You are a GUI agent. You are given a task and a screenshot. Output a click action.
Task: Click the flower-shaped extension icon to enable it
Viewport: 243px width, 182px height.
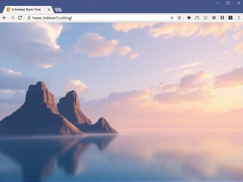tap(214, 18)
